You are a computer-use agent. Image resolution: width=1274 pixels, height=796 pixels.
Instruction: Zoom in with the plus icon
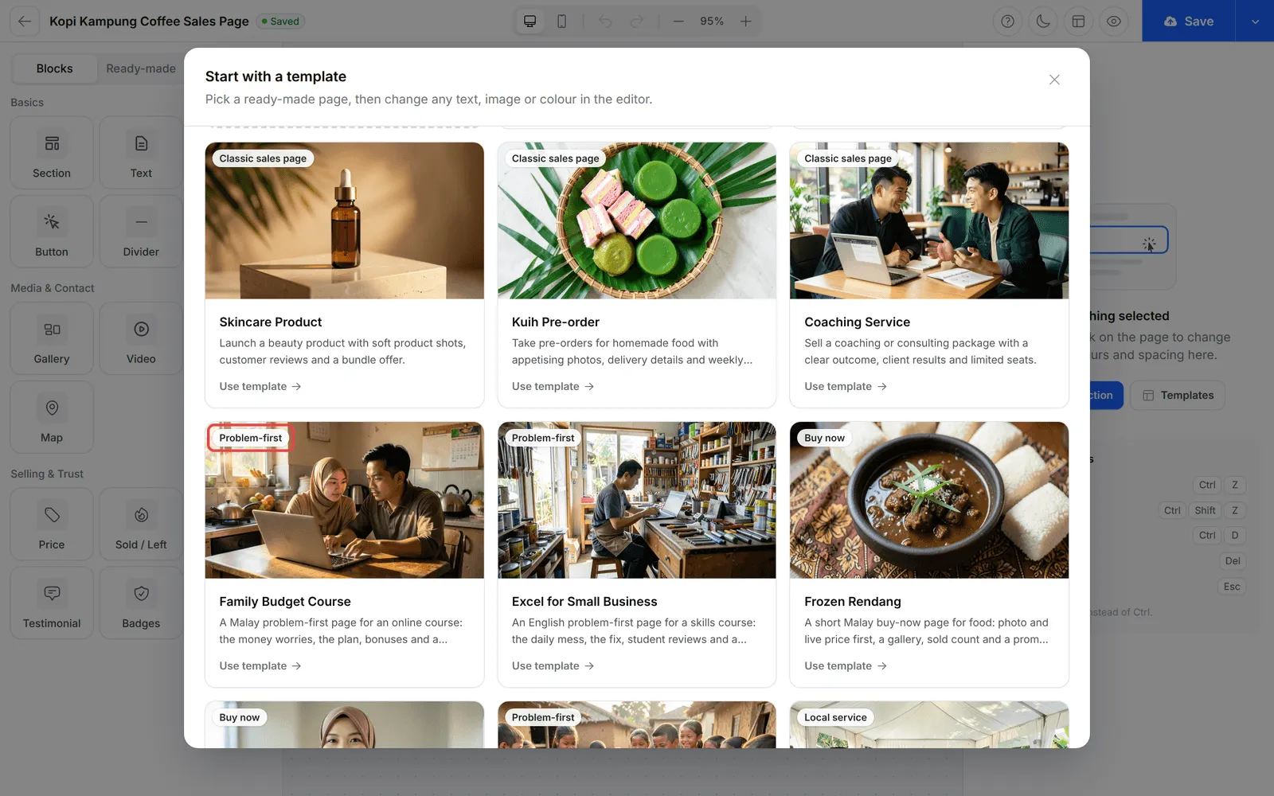click(745, 21)
